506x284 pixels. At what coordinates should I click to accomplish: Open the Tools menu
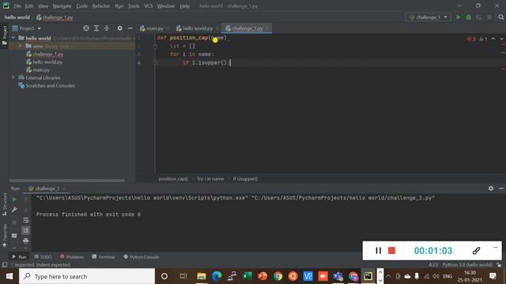click(x=134, y=6)
